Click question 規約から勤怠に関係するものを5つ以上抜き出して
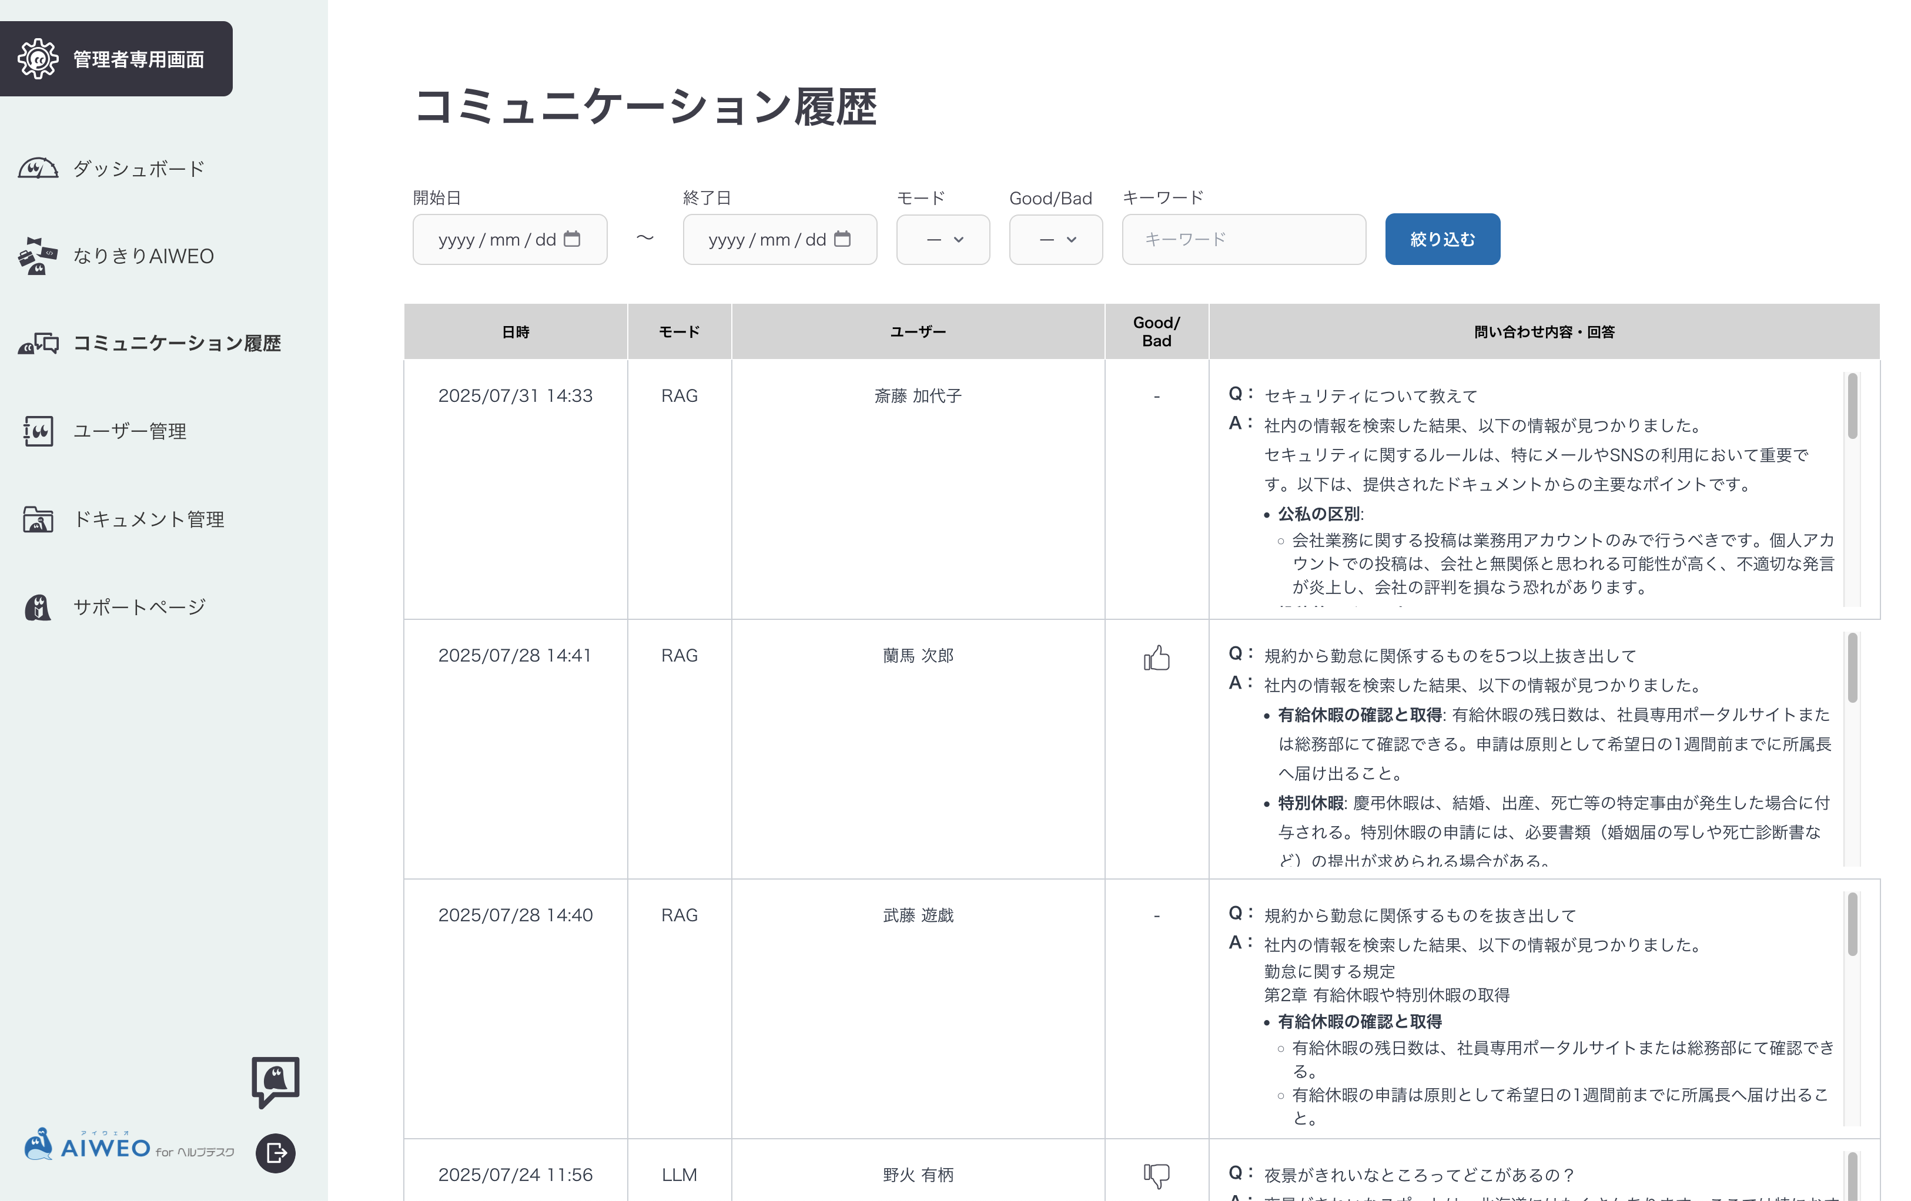The image size is (1911, 1201). click(x=1450, y=655)
